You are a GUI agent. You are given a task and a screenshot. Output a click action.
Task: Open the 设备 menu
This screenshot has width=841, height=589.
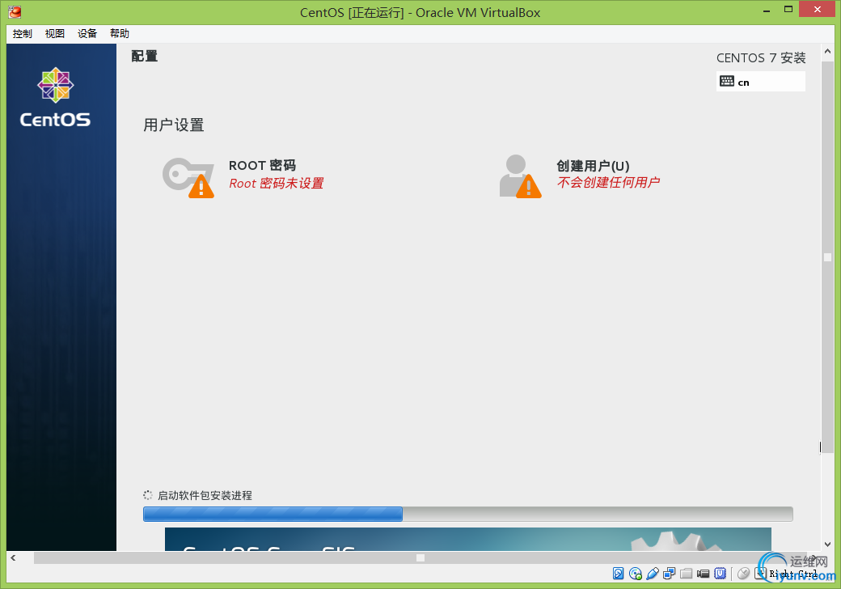coord(87,34)
